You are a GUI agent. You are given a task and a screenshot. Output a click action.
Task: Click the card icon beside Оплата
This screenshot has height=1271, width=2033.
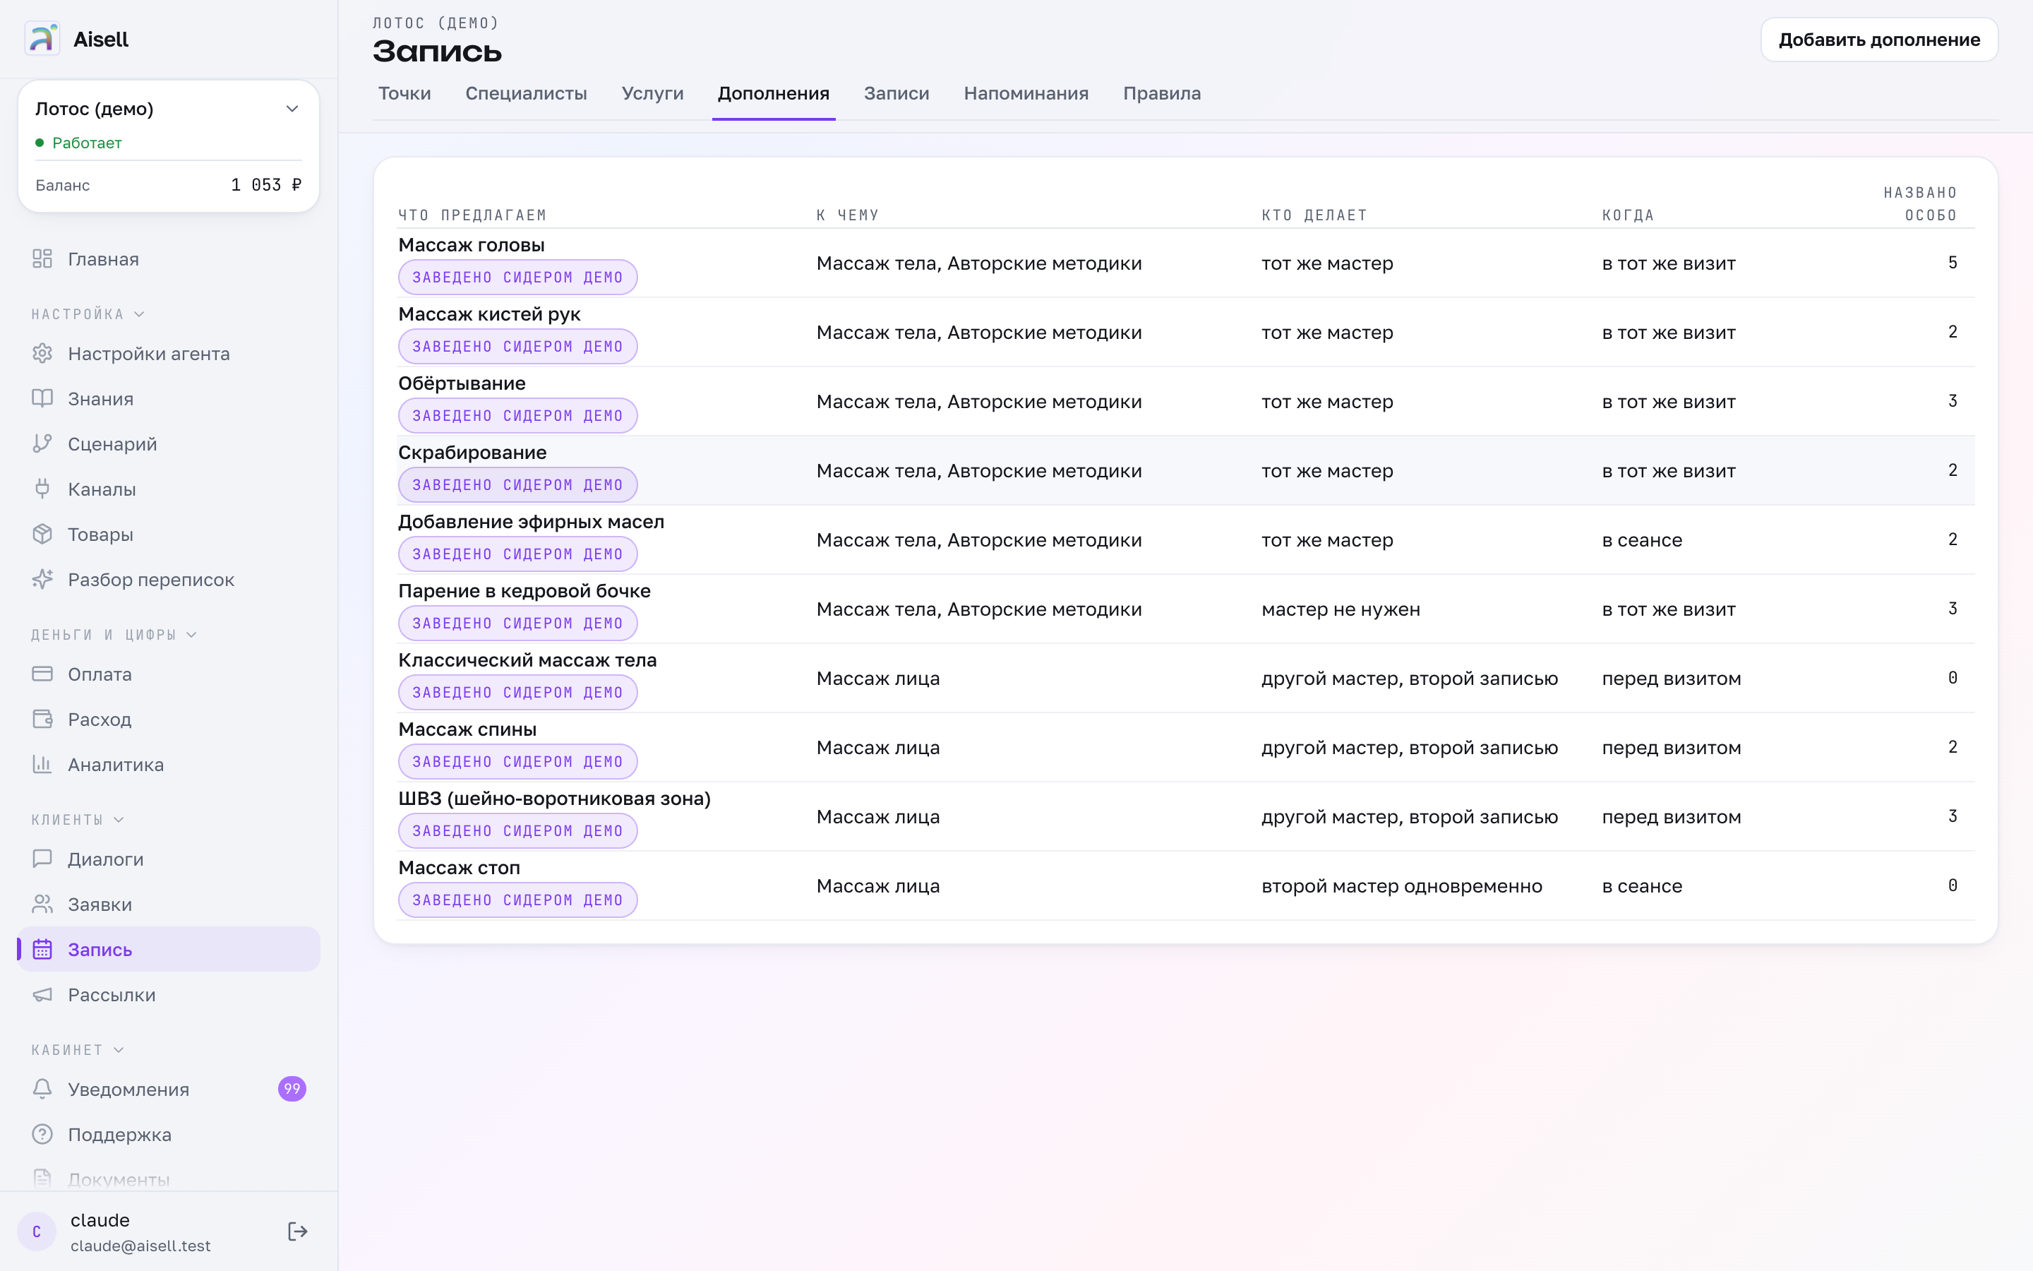point(42,674)
